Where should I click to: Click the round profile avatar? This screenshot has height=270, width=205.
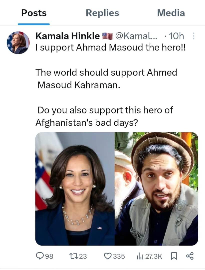click(18, 43)
